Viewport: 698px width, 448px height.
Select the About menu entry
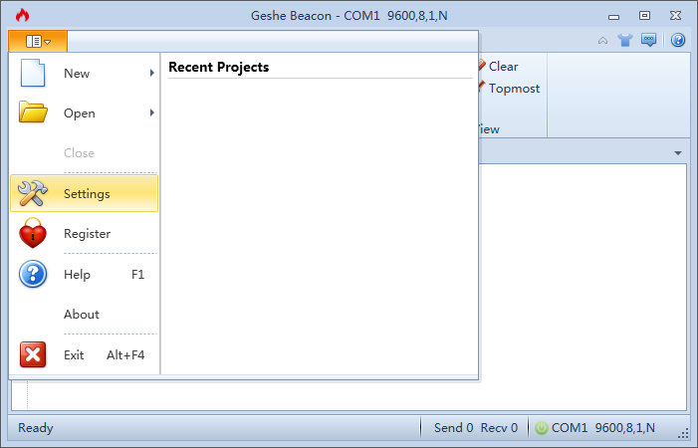[84, 314]
